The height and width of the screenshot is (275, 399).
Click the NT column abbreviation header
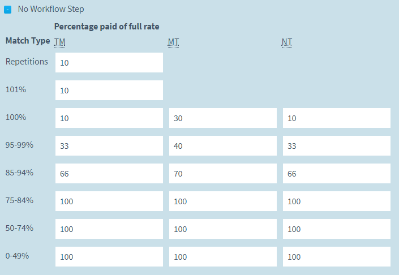click(x=287, y=42)
